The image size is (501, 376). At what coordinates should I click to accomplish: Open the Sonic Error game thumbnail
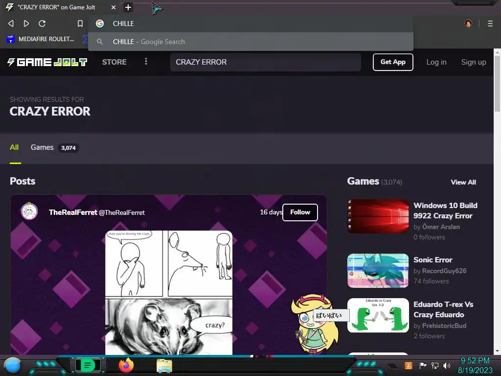[x=378, y=271]
